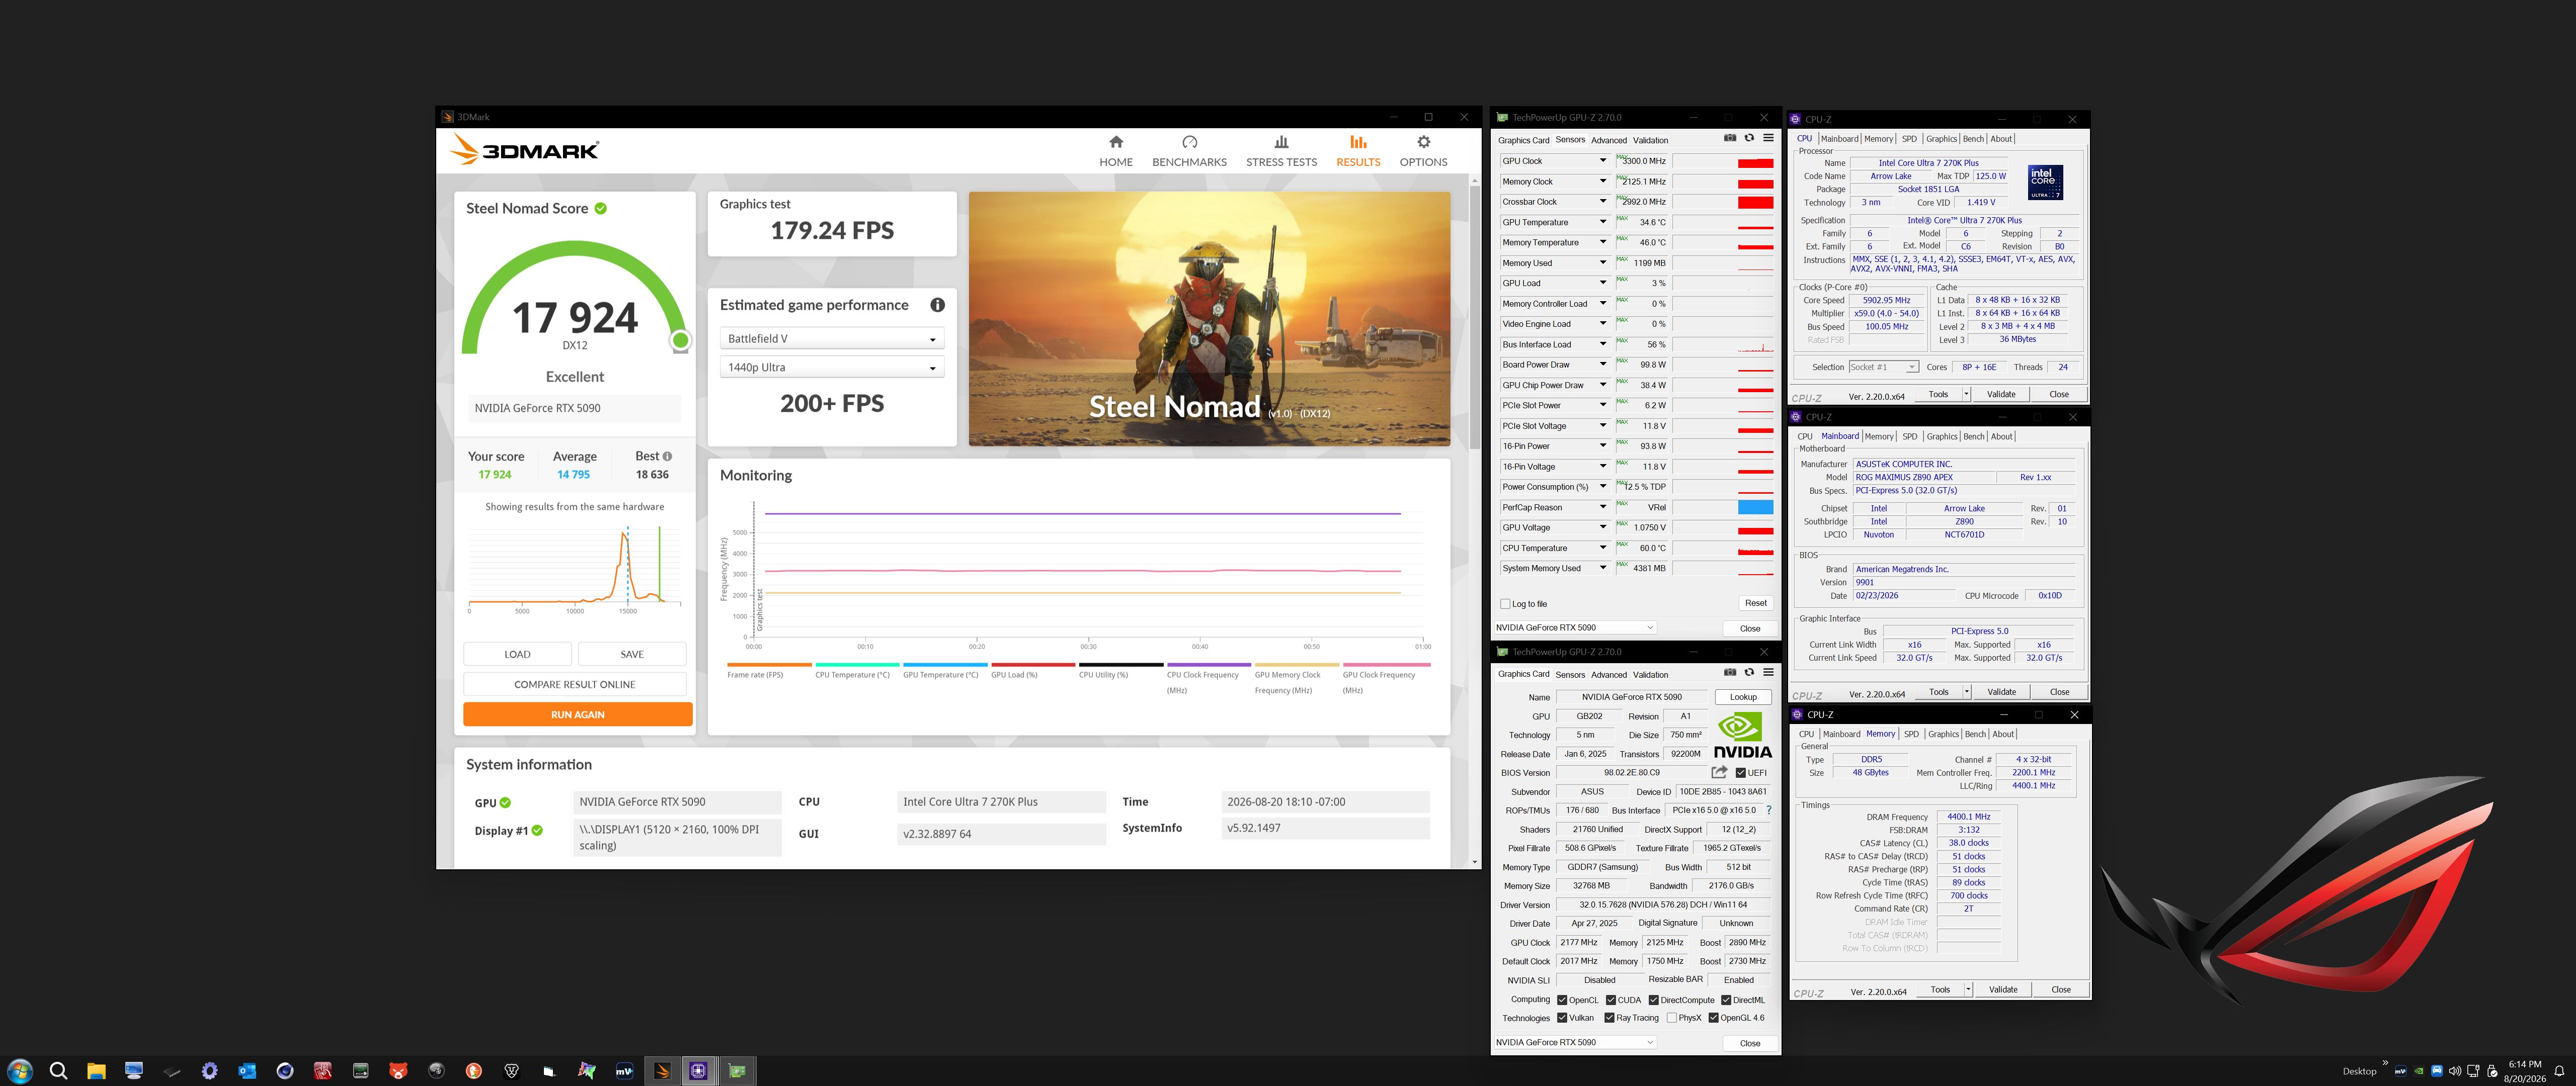Toggle the DirectML checkbox
The height and width of the screenshot is (1086, 2576).
click(x=1726, y=1000)
